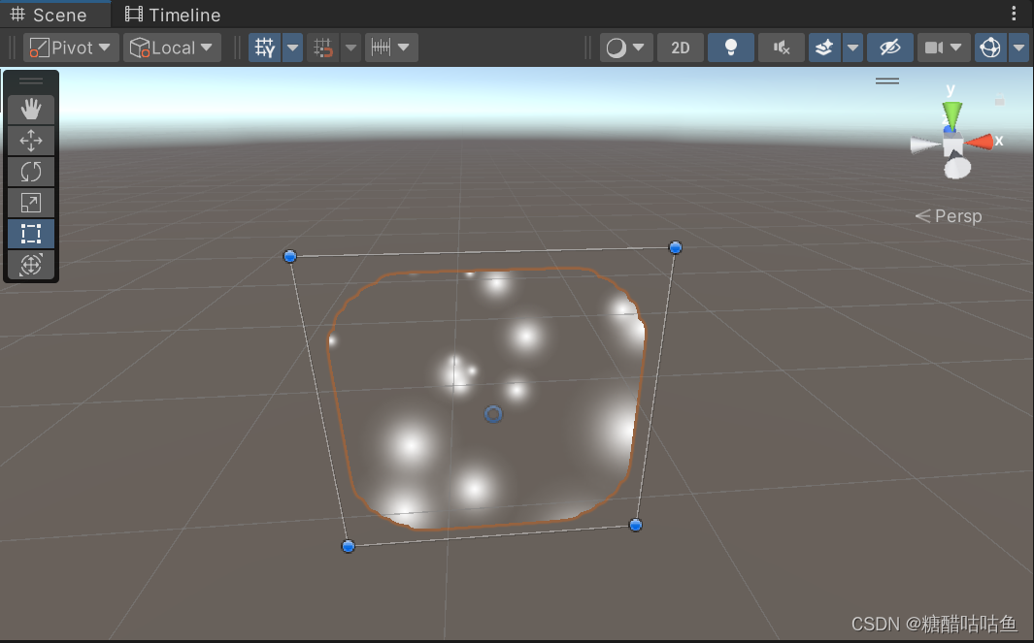Select the Hand tool in the Scene toolbar
1034x643 pixels.
click(x=30, y=109)
